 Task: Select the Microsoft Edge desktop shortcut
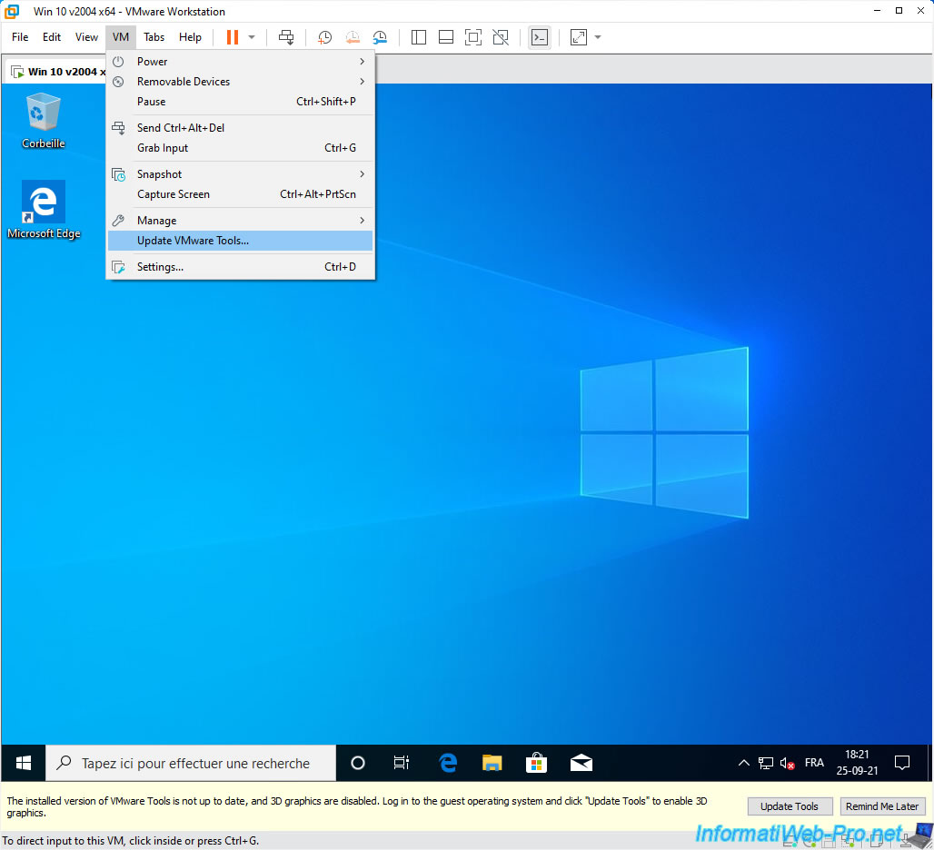click(44, 210)
